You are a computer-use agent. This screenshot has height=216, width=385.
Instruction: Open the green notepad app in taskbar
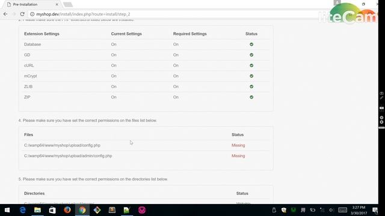tap(127, 210)
